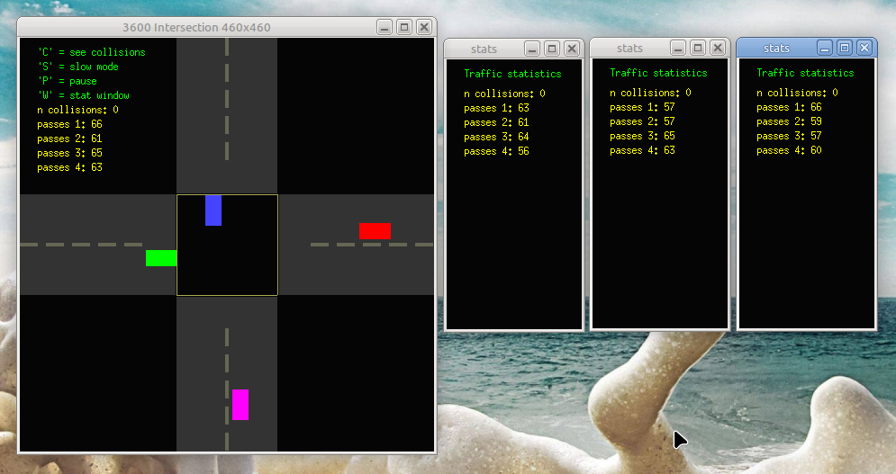Minimize the active blue-titled stats window
The width and height of the screenshot is (896, 474).
point(825,48)
